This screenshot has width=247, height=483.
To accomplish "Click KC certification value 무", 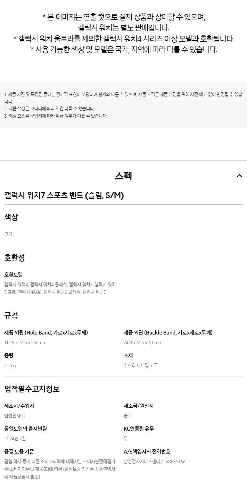I will pyautogui.click(x=126, y=439).
